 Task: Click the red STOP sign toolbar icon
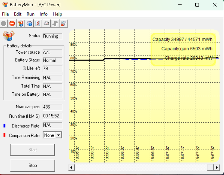(12, 23)
